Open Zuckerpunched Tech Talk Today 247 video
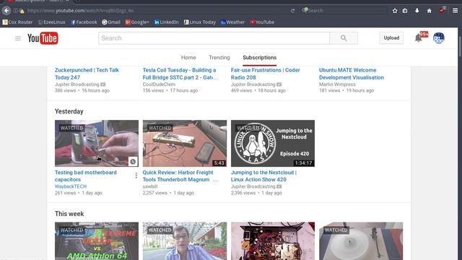Screen dimensions: 462x260 tap(87, 74)
